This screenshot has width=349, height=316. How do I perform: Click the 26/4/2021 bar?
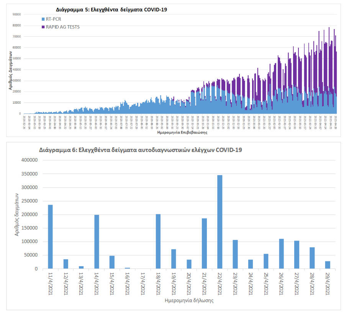coord(281,254)
